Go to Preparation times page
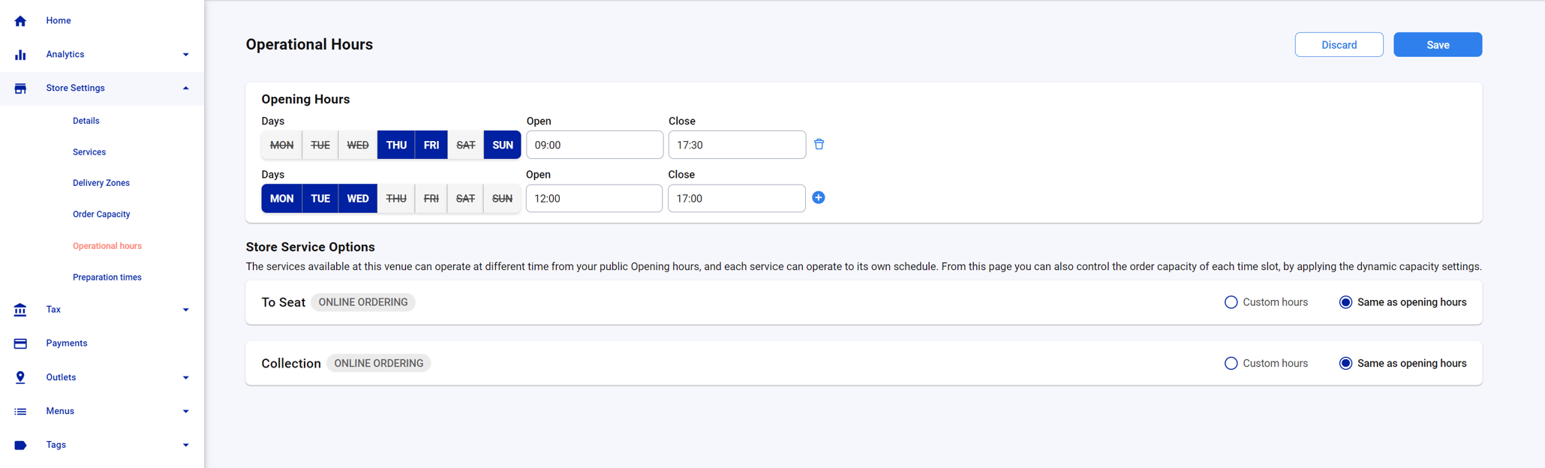This screenshot has width=1545, height=468. tap(107, 277)
